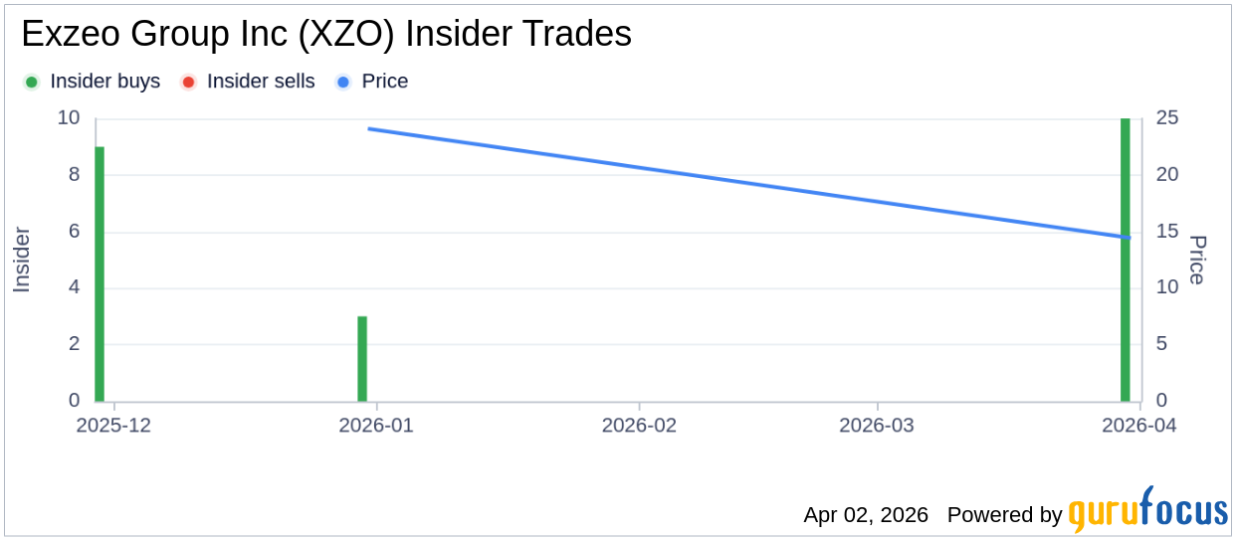Click the green Insider buys legend dot
The width and height of the screenshot is (1236, 540).
coord(32,82)
